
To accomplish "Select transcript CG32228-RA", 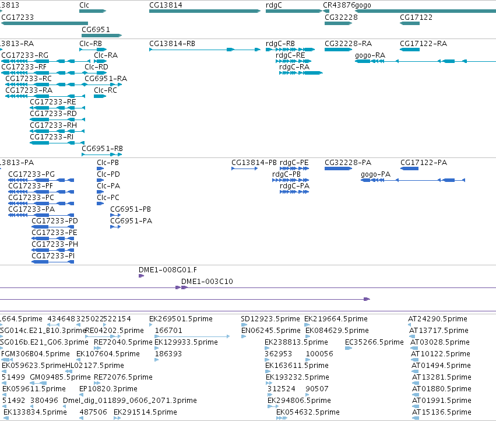I will point(338,50).
